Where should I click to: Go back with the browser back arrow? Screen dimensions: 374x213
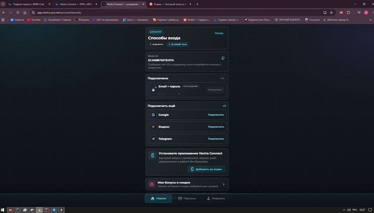pyautogui.click(x=4, y=13)
